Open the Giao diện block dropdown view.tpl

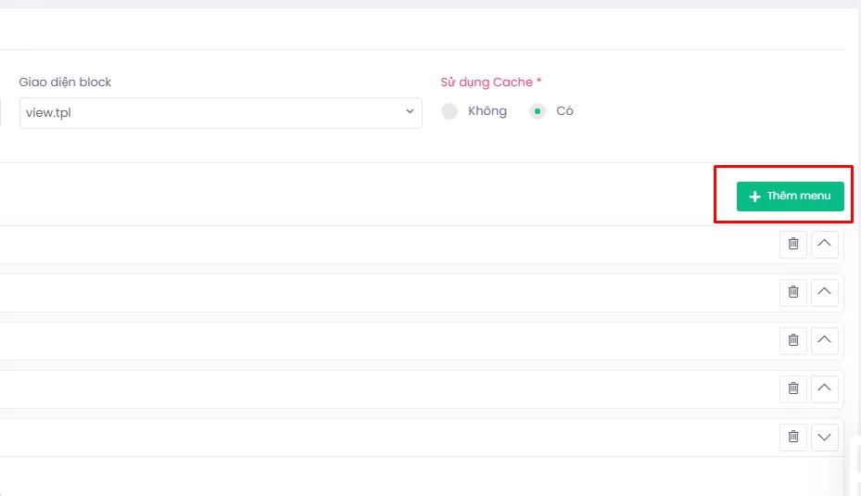(221, 112)
